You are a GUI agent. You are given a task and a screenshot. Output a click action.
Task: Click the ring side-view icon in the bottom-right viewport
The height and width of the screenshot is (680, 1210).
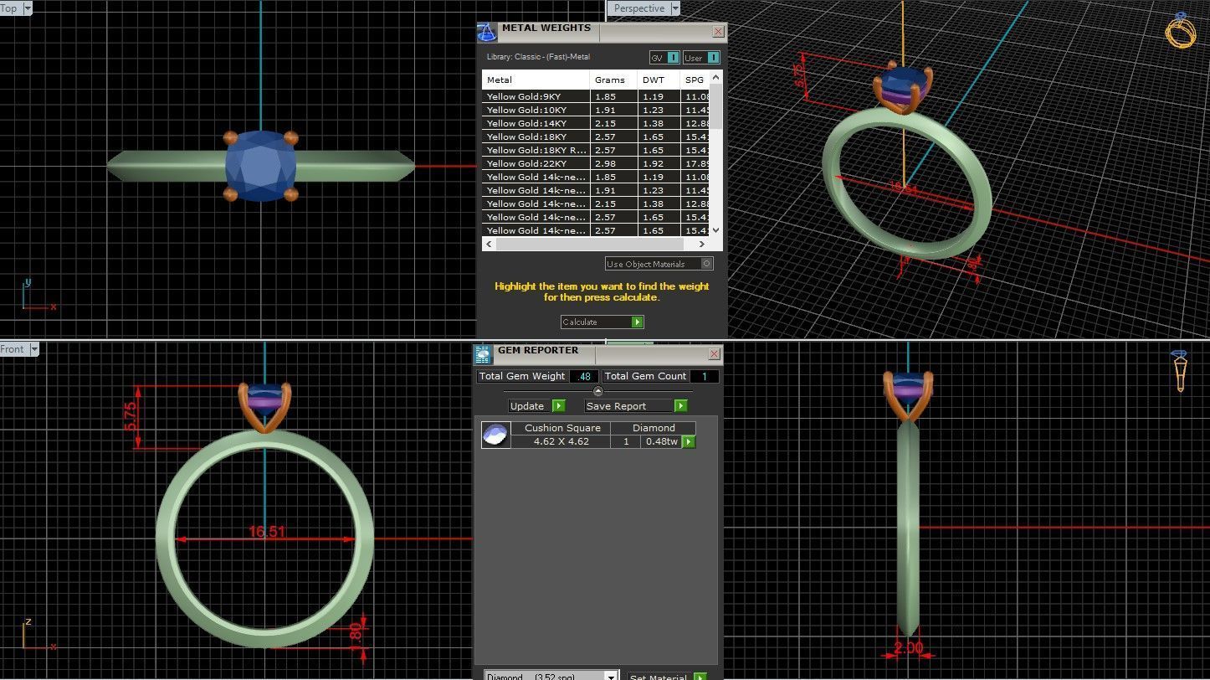click(1179, 371)
